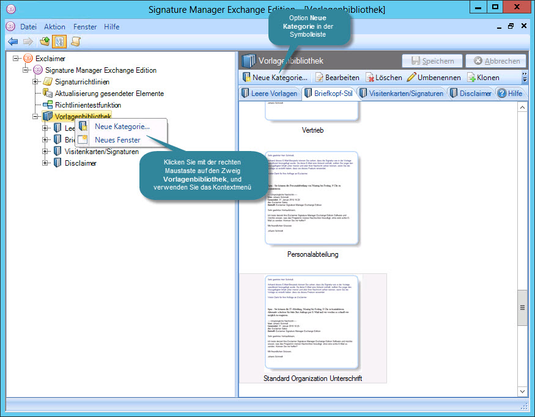
Task: Expand the Signaturrichtlinien tree node
Action: [x=35, y=82]
